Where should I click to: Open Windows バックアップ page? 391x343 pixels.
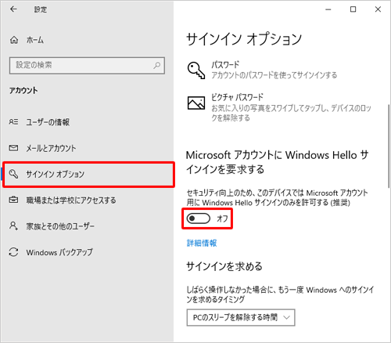point(88,252)
